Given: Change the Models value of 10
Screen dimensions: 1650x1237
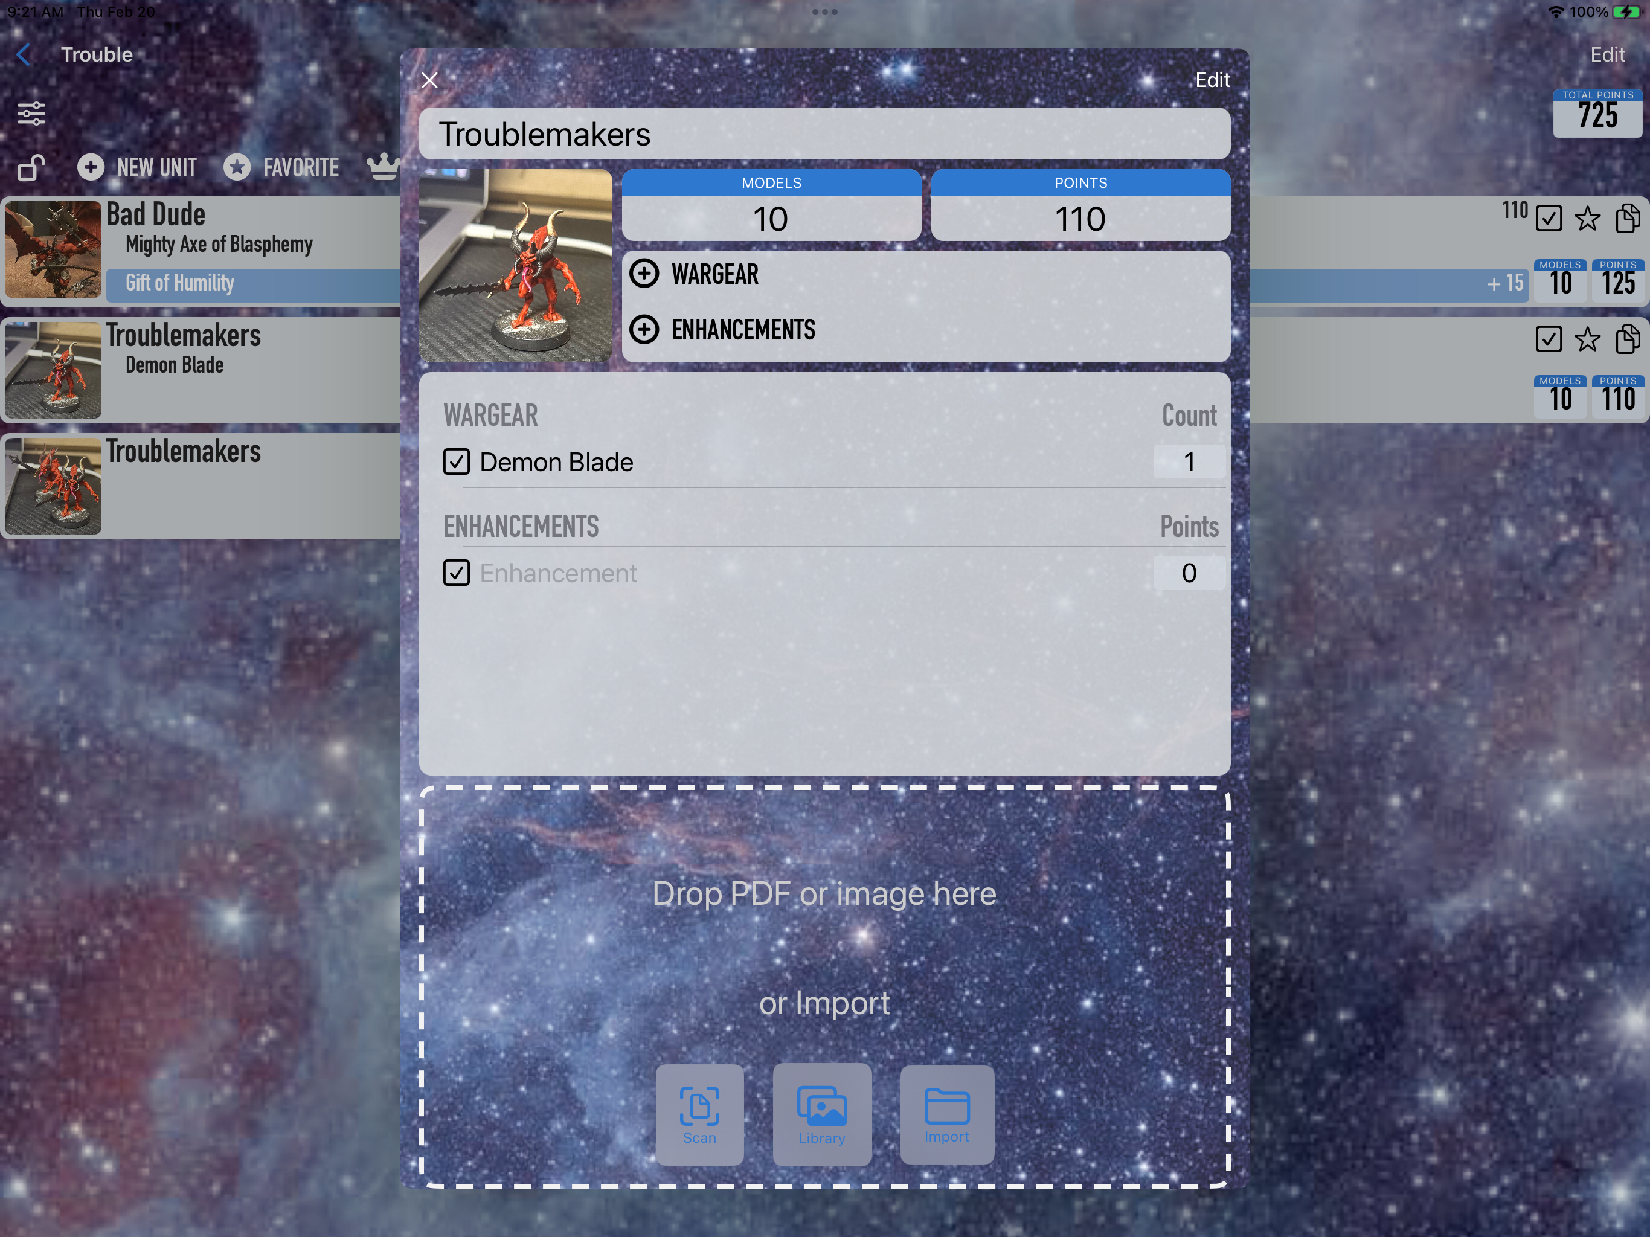Looking at the screenshot, I should pos(771,219).
